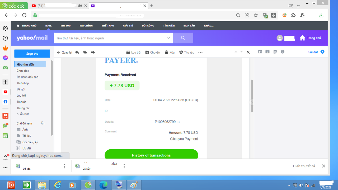Show all downloads Hiển thị tất cả
Viewport: 338px width, 190px height.
304,166
